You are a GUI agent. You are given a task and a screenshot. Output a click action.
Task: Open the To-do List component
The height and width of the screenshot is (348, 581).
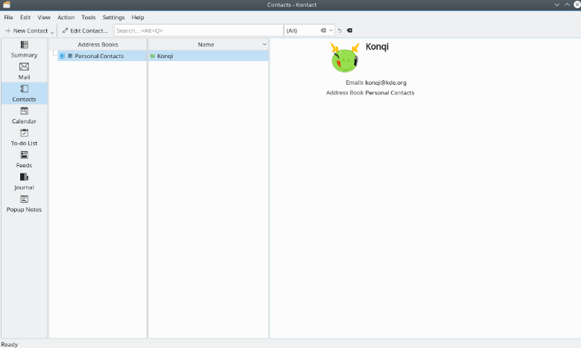tap(24, 138)
